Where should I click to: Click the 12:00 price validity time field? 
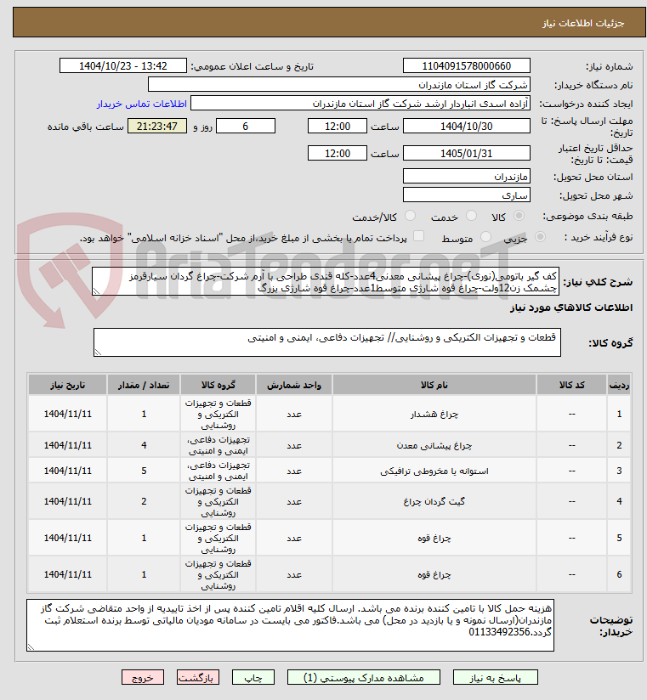(338, 153)
